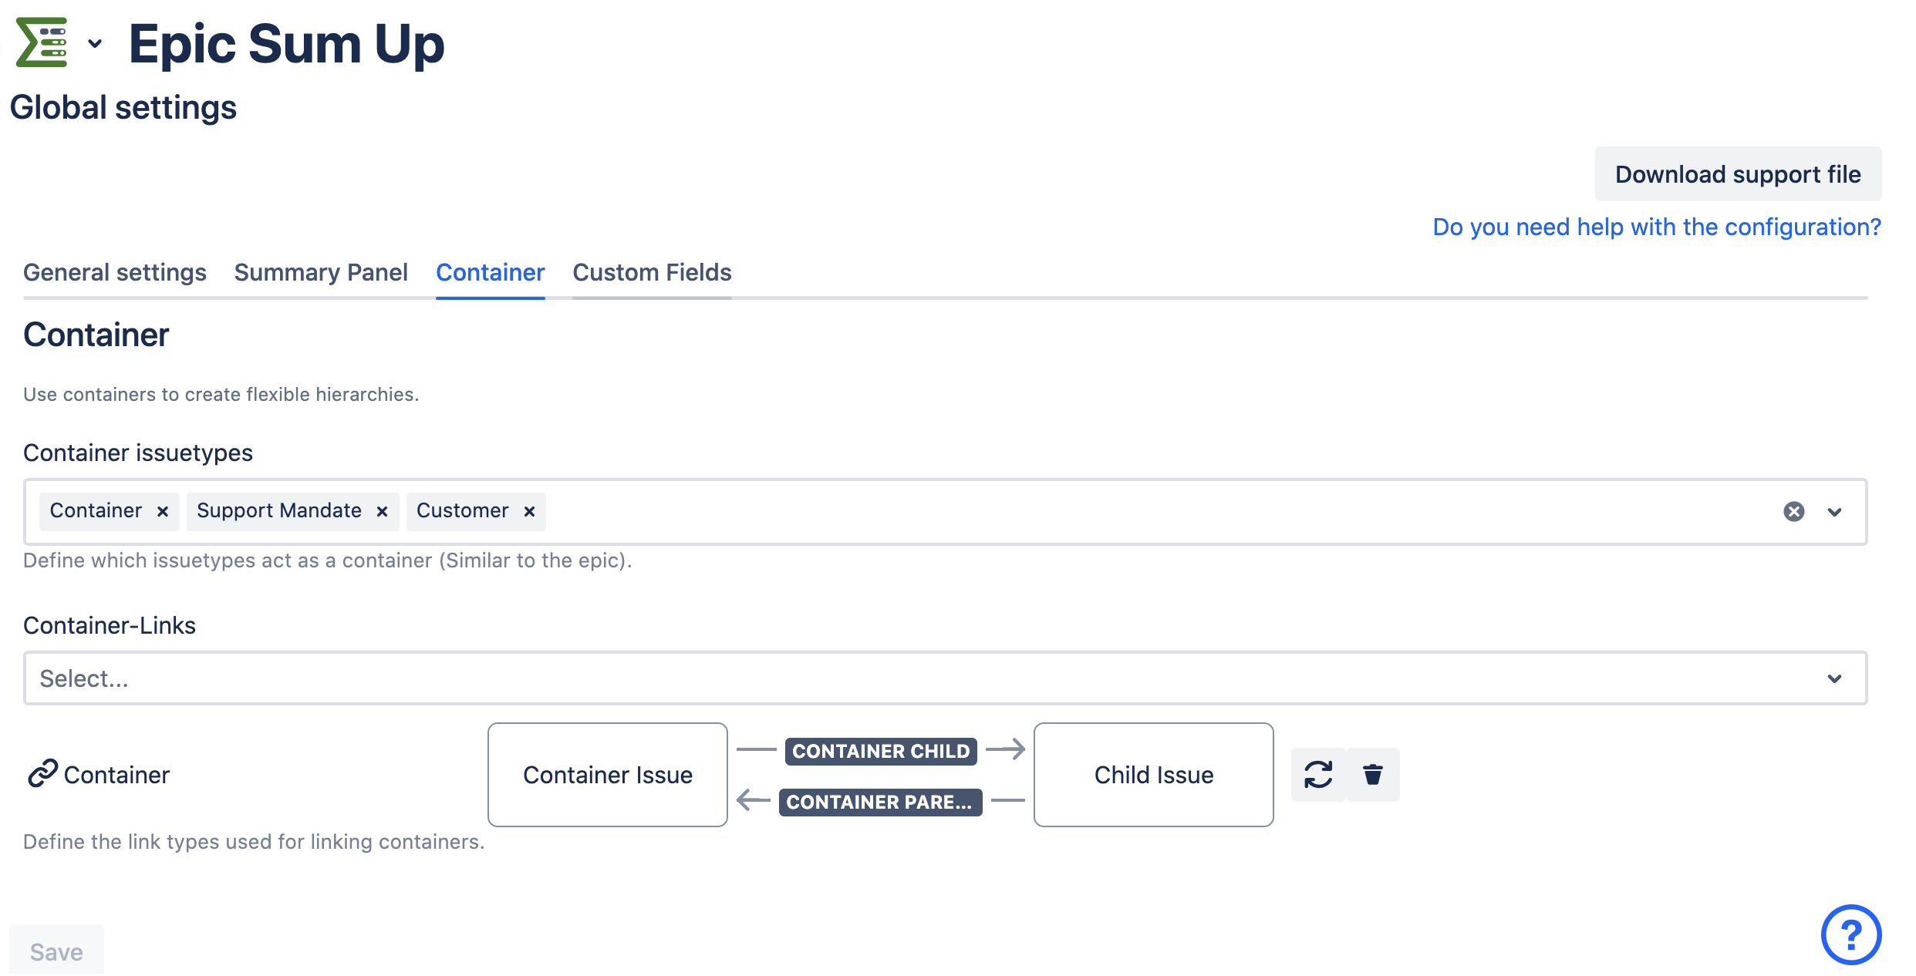Click the Epic Sum Up sigma logo

click(x=42, y=43)
